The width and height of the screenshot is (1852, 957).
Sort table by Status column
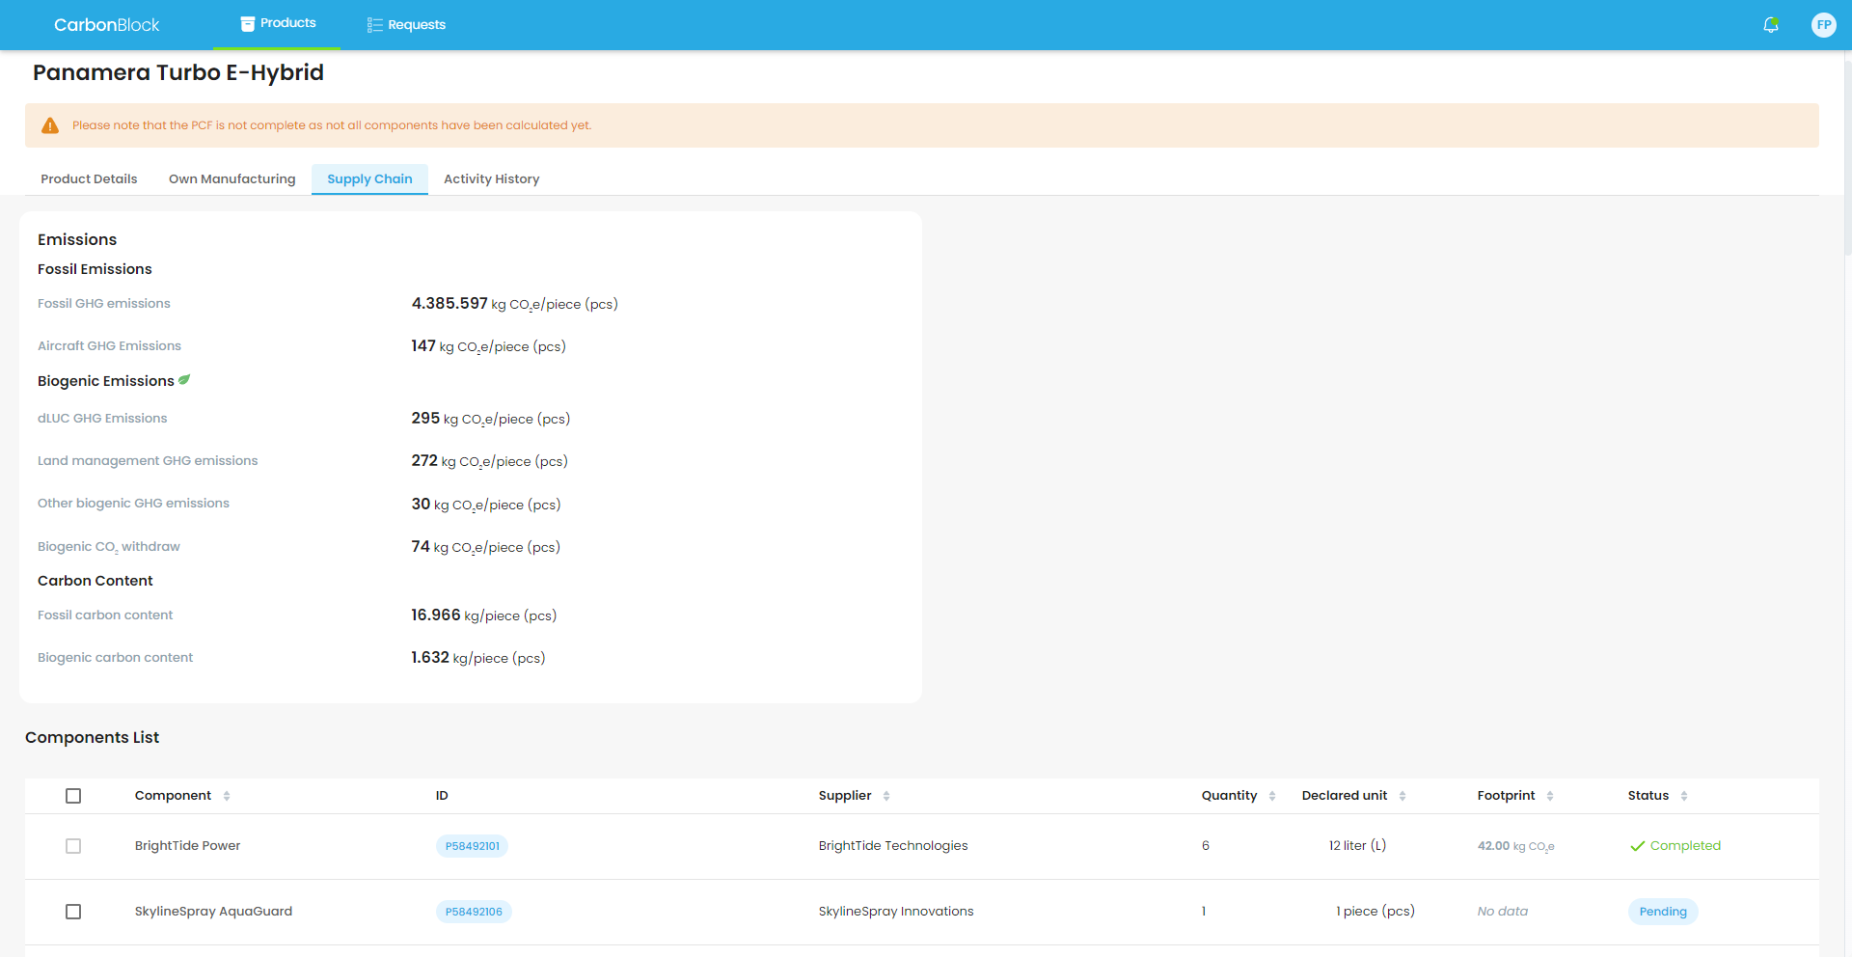1684,796
